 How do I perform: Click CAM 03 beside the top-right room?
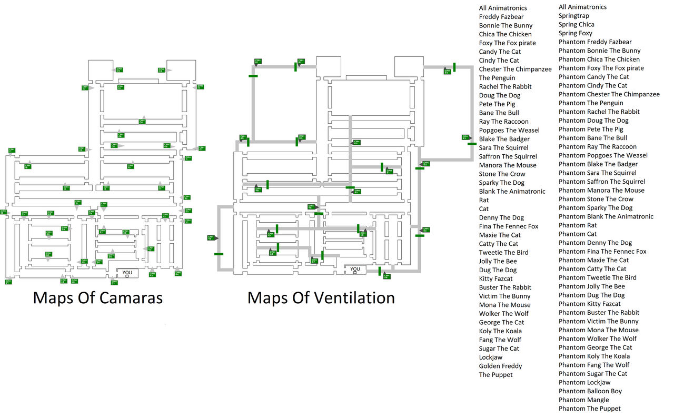162,69
